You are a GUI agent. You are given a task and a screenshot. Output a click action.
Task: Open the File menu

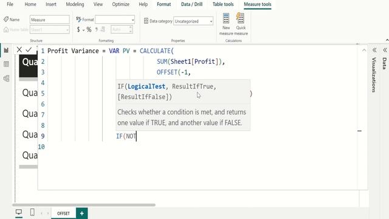pyautogui.click(x=10, y=4)
